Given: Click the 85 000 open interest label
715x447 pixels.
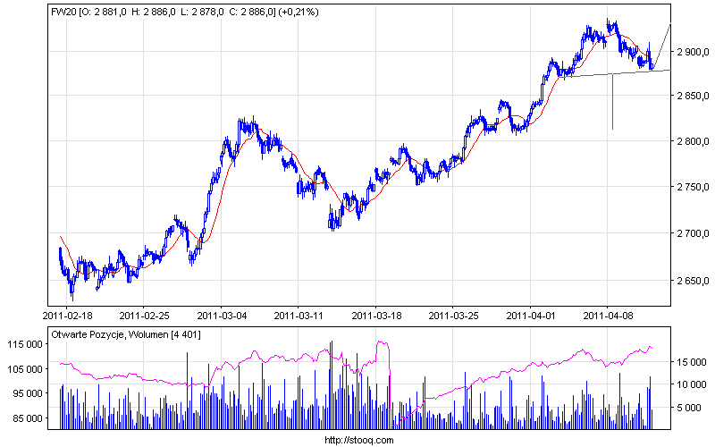Looking at the screenshot, I should pyautogui.click(x=28, y=418).
